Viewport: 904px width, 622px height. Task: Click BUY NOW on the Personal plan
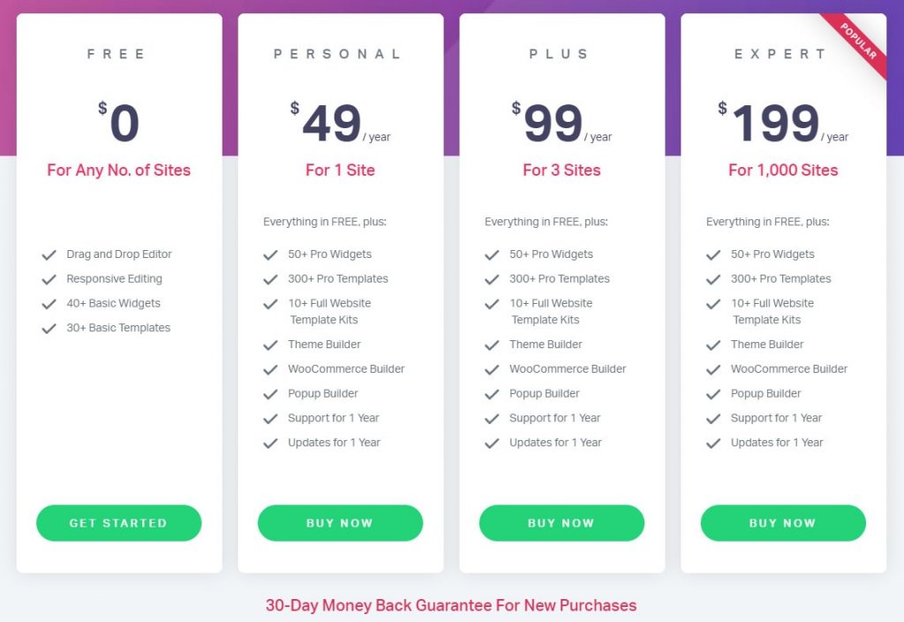(340, 523)
